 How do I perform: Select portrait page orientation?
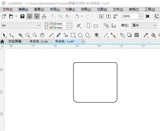(89, 25)
